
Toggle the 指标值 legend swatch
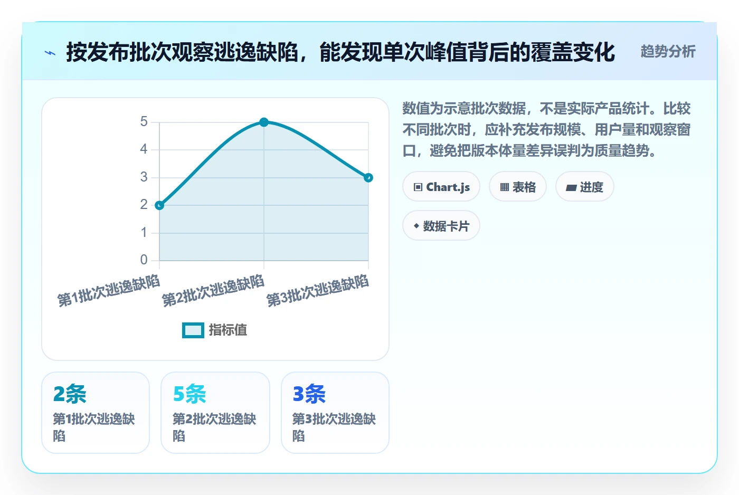193,330
